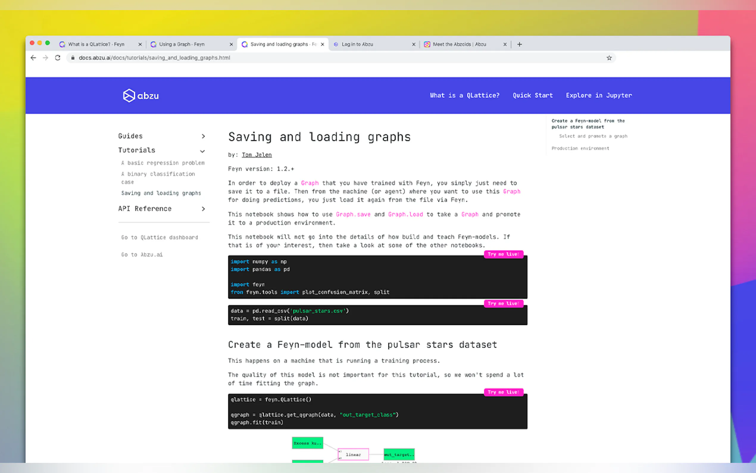
Task: Open a new tab with plus icon
Action: point(519,44)
